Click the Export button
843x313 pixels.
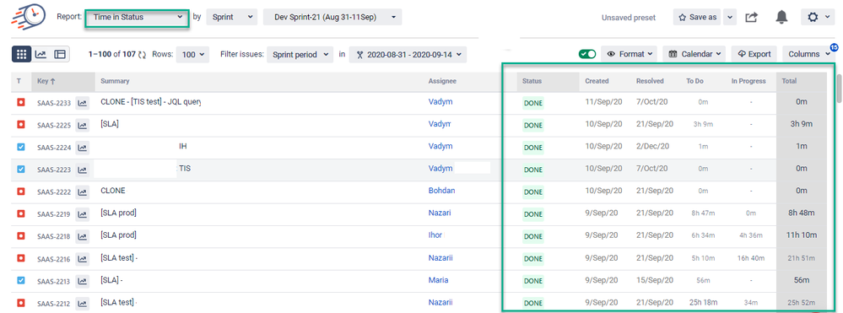click(x=754, y=54)
